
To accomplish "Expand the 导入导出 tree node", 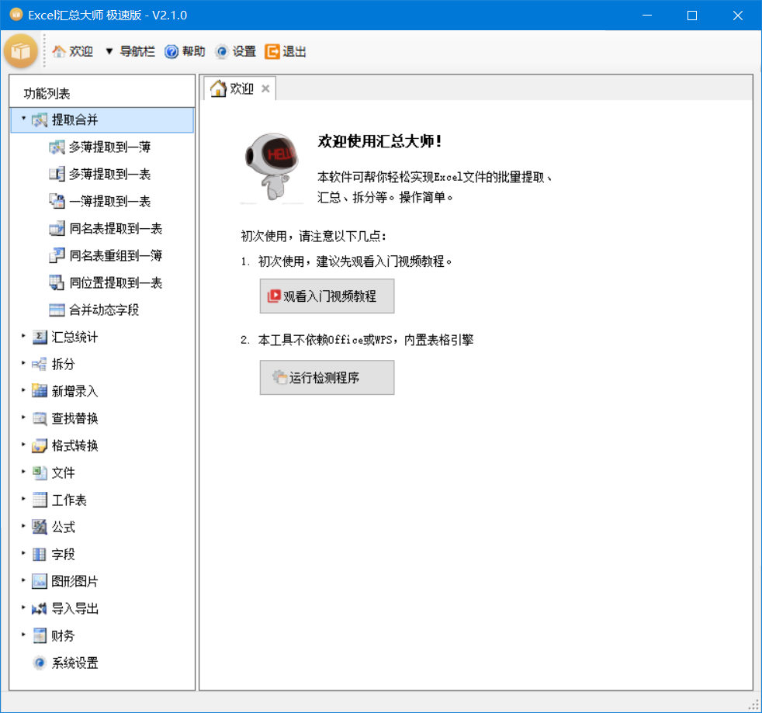I will click(x=23, y=607).
